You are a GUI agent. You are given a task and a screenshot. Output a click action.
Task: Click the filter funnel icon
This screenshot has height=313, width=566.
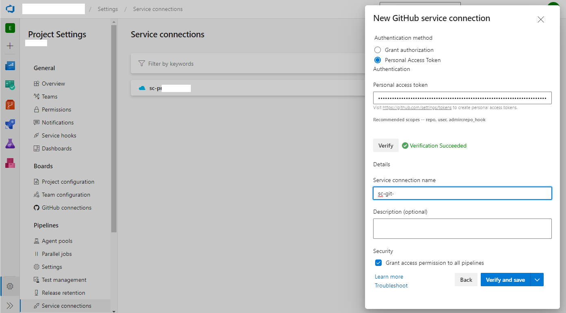click(141, 64)
